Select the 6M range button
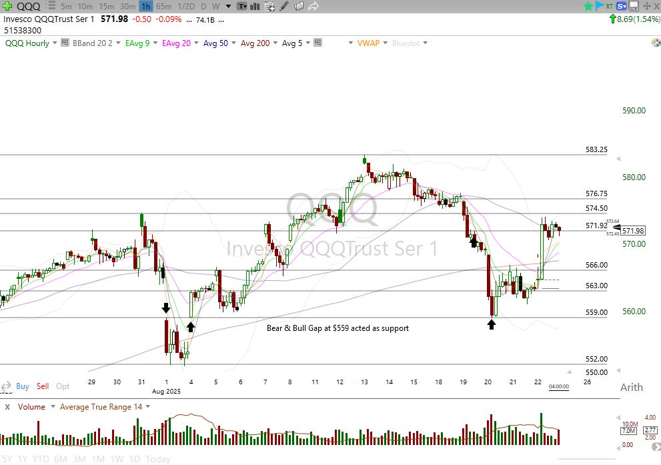 click(61, 459)
